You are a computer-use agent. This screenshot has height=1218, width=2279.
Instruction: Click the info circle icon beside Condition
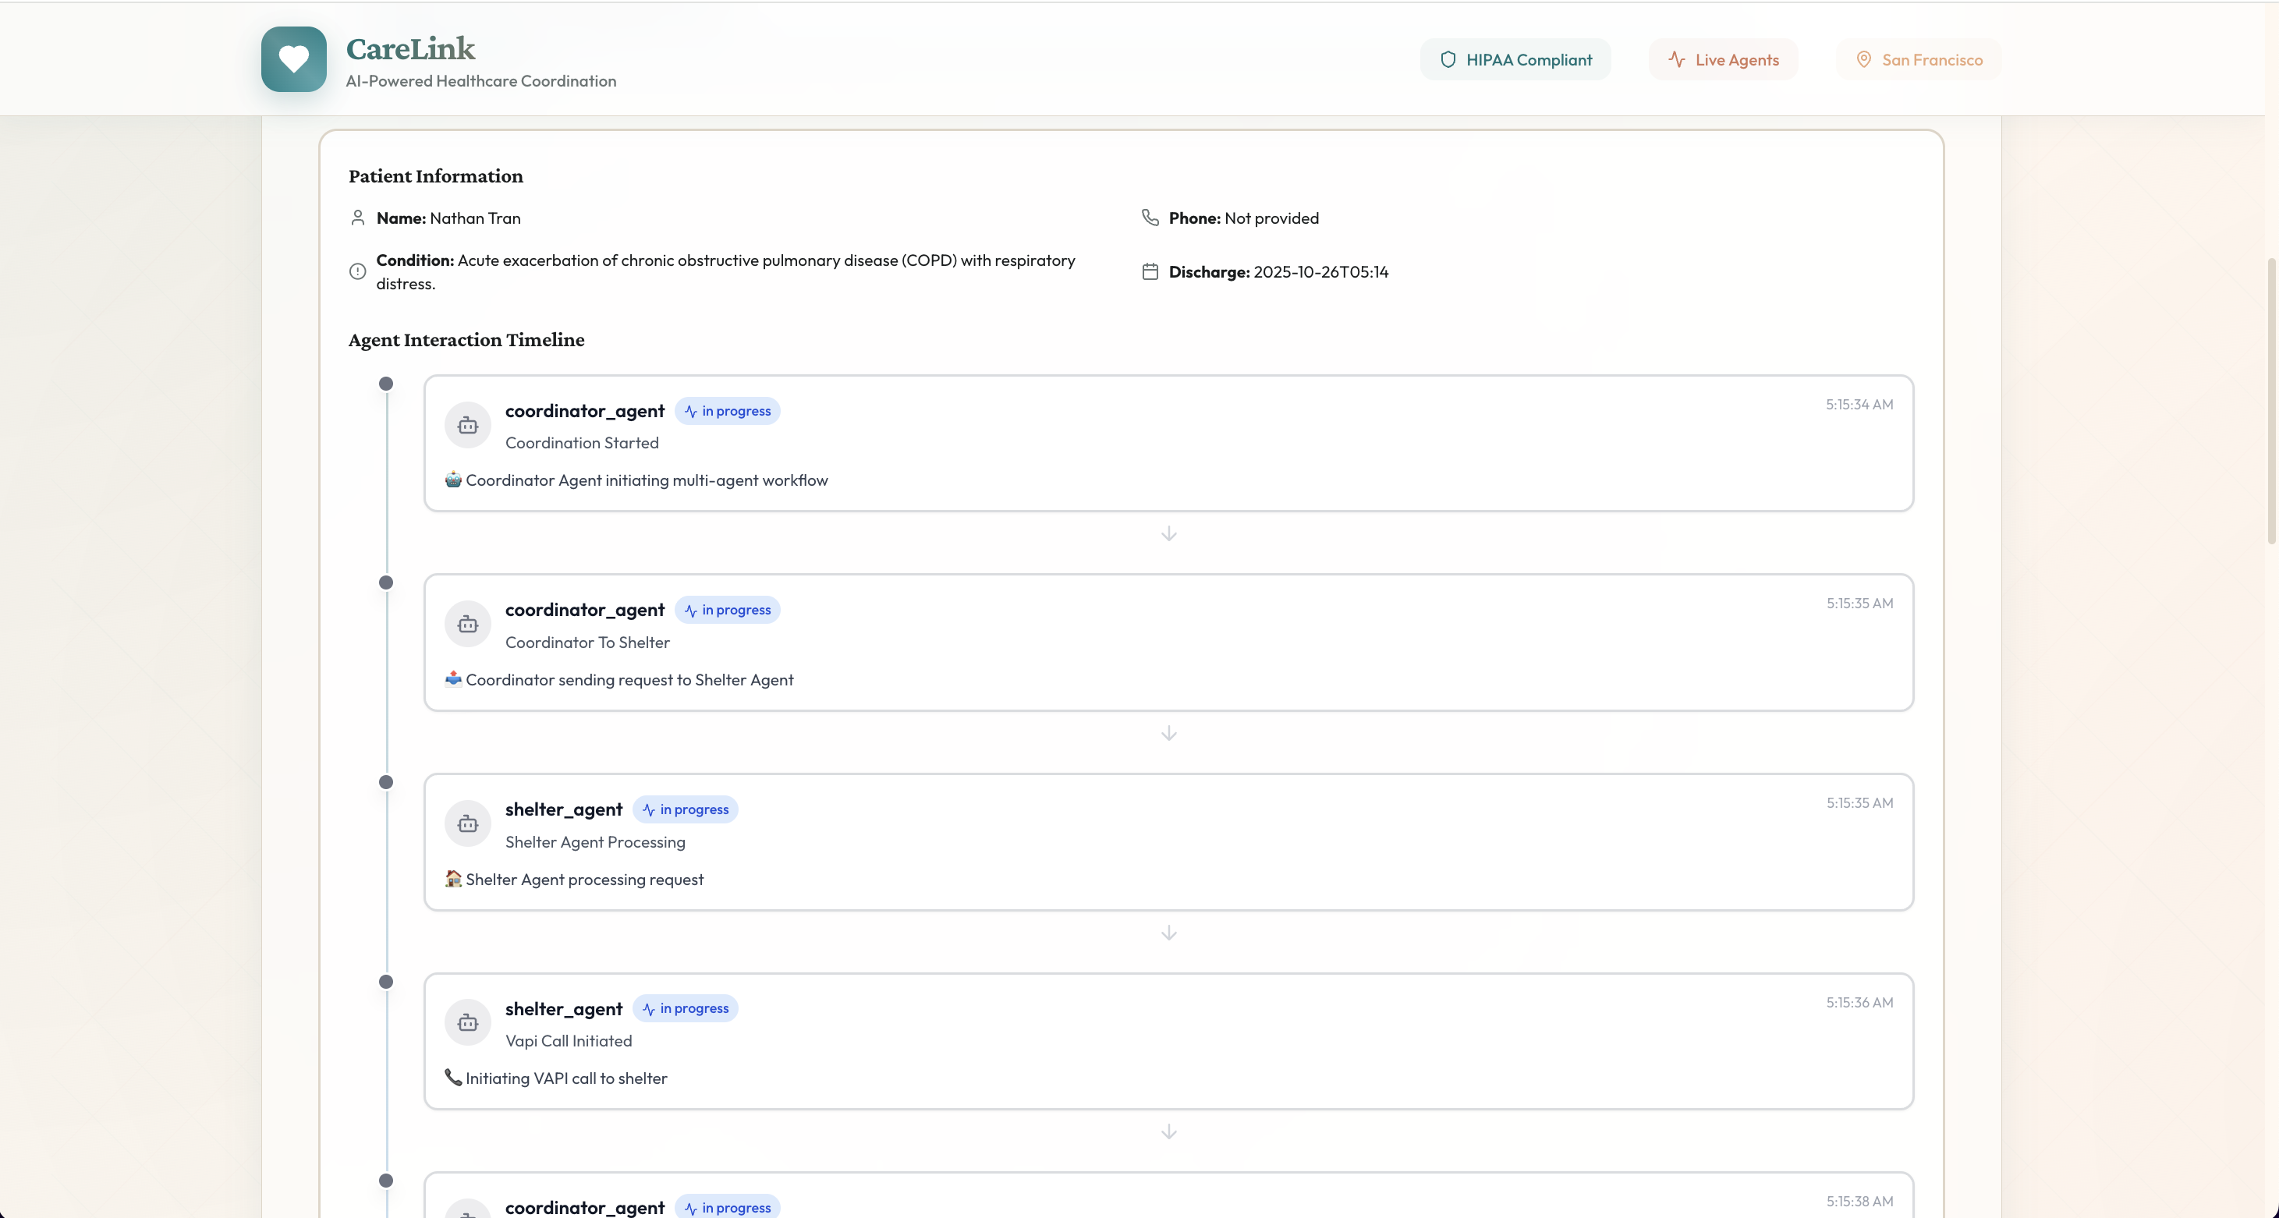pyautogui.click(x=357, y=271)
